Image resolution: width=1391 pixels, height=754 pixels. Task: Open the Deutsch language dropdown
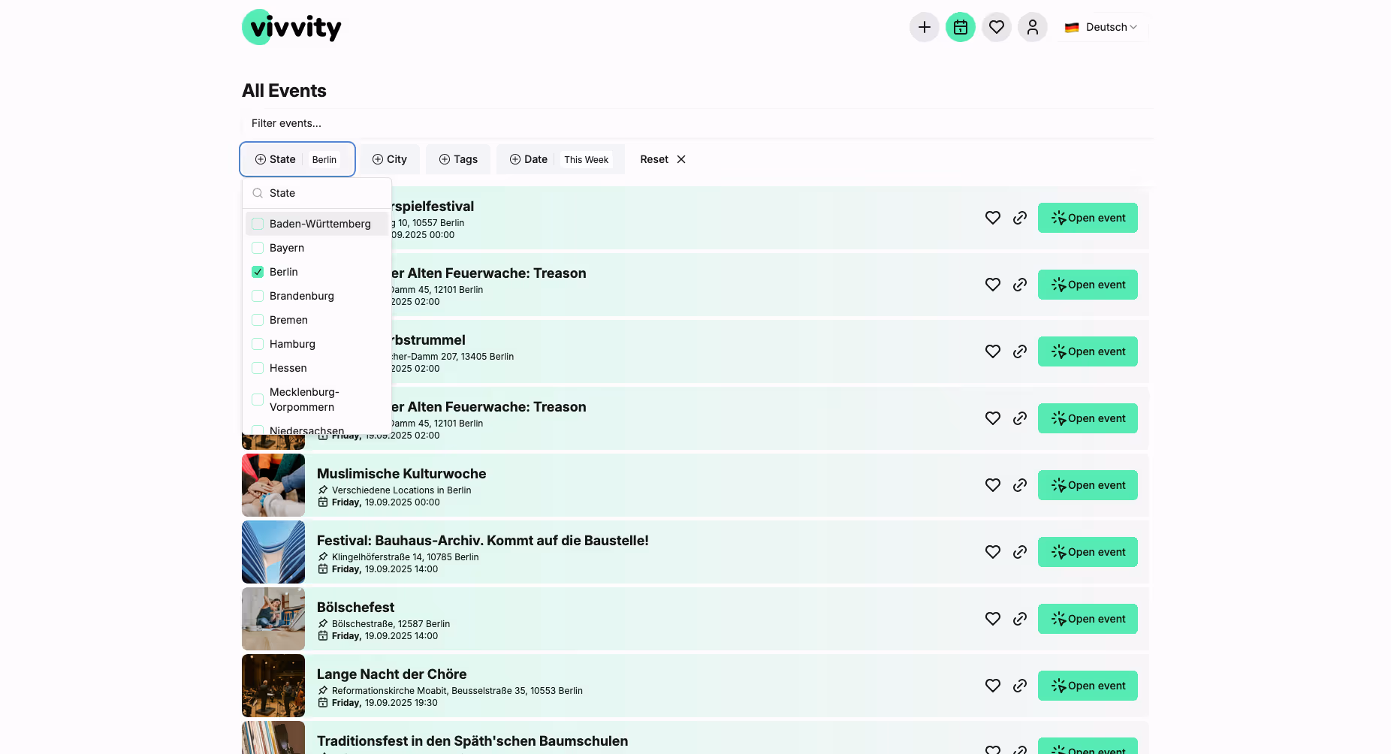point(1102,27)
